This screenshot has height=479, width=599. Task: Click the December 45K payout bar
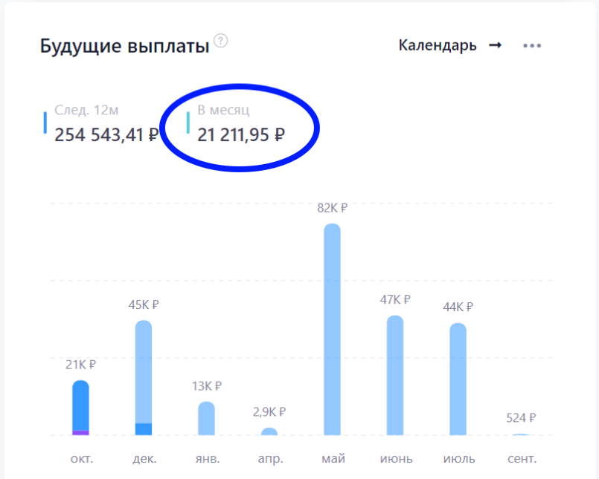pos(144,371)
